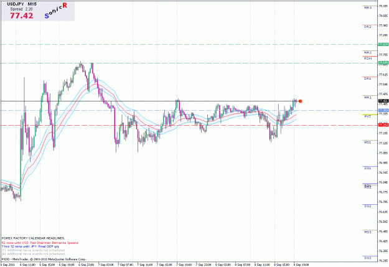Click the MR2 pivot level label
Image resolution: width=389 pixels, height=267 pixels.
click(x=368, y=53)
